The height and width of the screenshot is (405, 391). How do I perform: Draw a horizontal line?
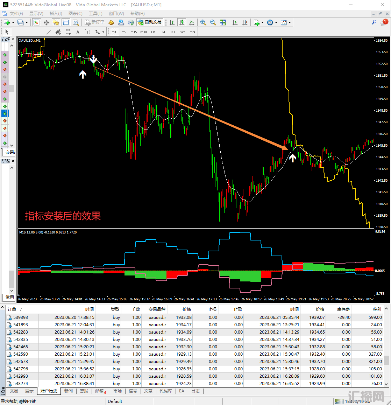39,32
